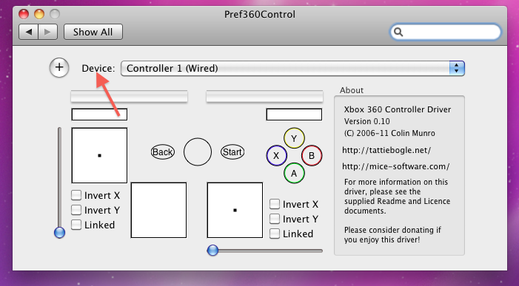Close the window with red button
Image resolution: width=519 pixels, height=286 pixels.
(24, 14)
